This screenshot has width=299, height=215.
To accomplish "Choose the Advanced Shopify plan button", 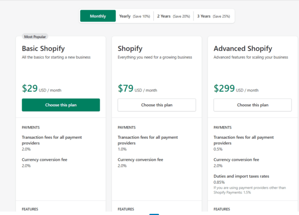I will coord(253,105).
